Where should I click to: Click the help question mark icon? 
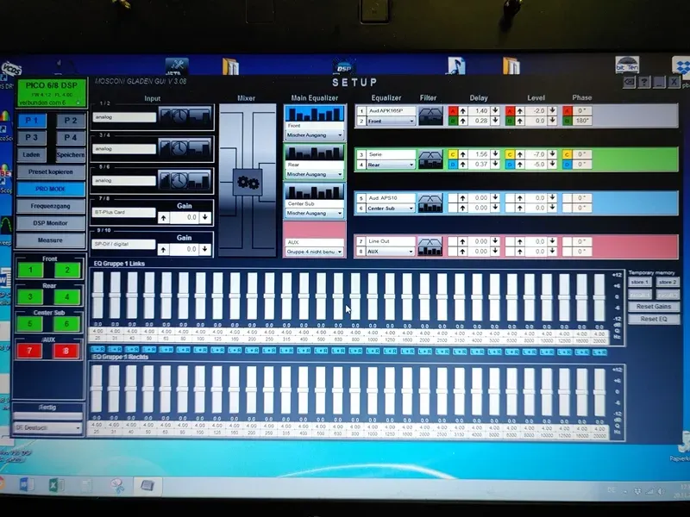643,82
